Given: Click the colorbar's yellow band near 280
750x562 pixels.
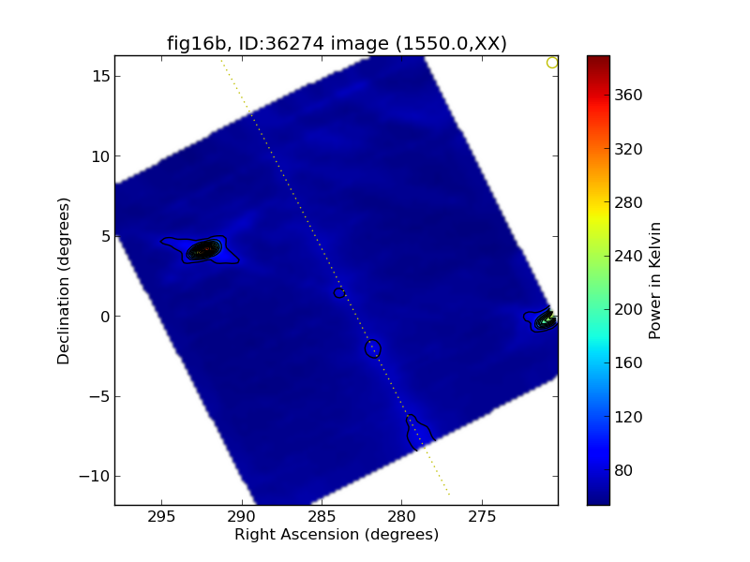Looking at the screenshot, I should coord(598,206).
